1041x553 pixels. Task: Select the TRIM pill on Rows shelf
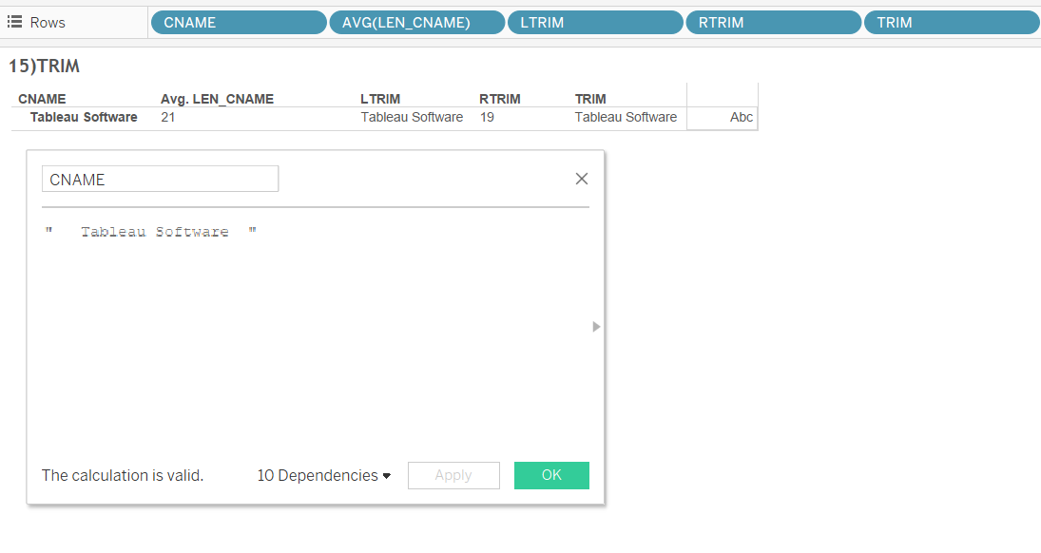[952, 23]
